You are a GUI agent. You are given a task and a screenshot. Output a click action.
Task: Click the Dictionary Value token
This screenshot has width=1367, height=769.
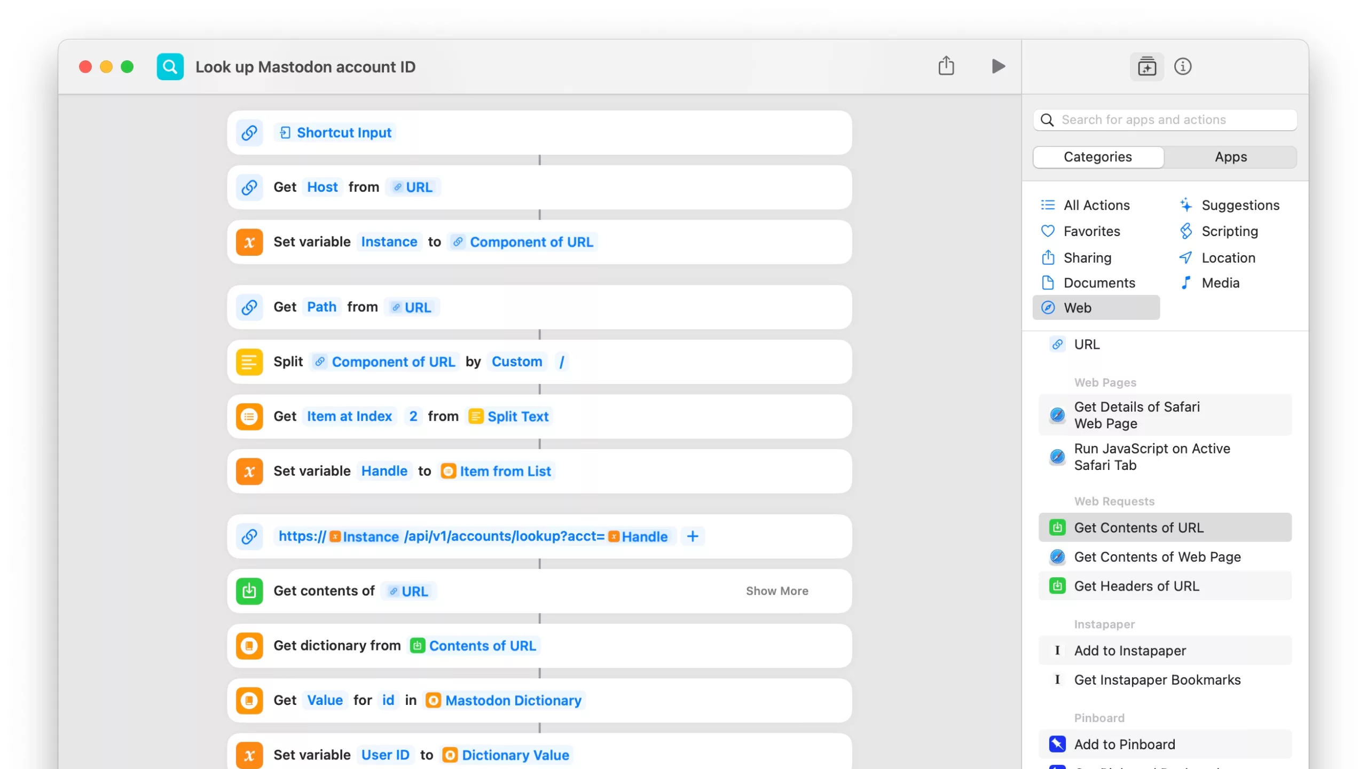[506, 755]
